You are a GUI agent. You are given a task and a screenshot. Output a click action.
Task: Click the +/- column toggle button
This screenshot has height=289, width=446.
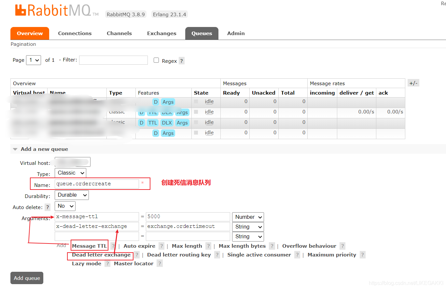click(x=413, y=83)
